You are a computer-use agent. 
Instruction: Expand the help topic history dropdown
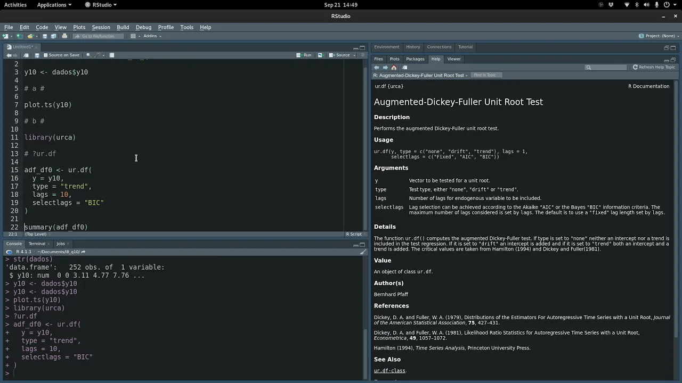(466, 76)
